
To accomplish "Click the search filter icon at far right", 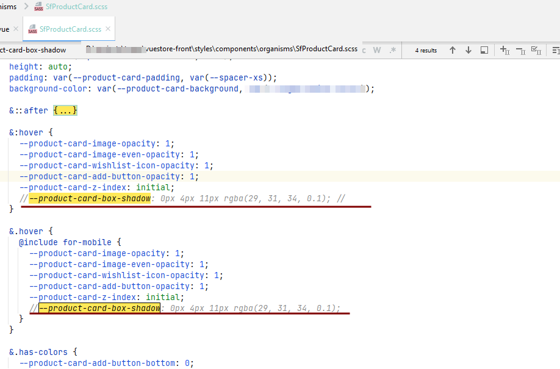I will click(x=555, y=50).
